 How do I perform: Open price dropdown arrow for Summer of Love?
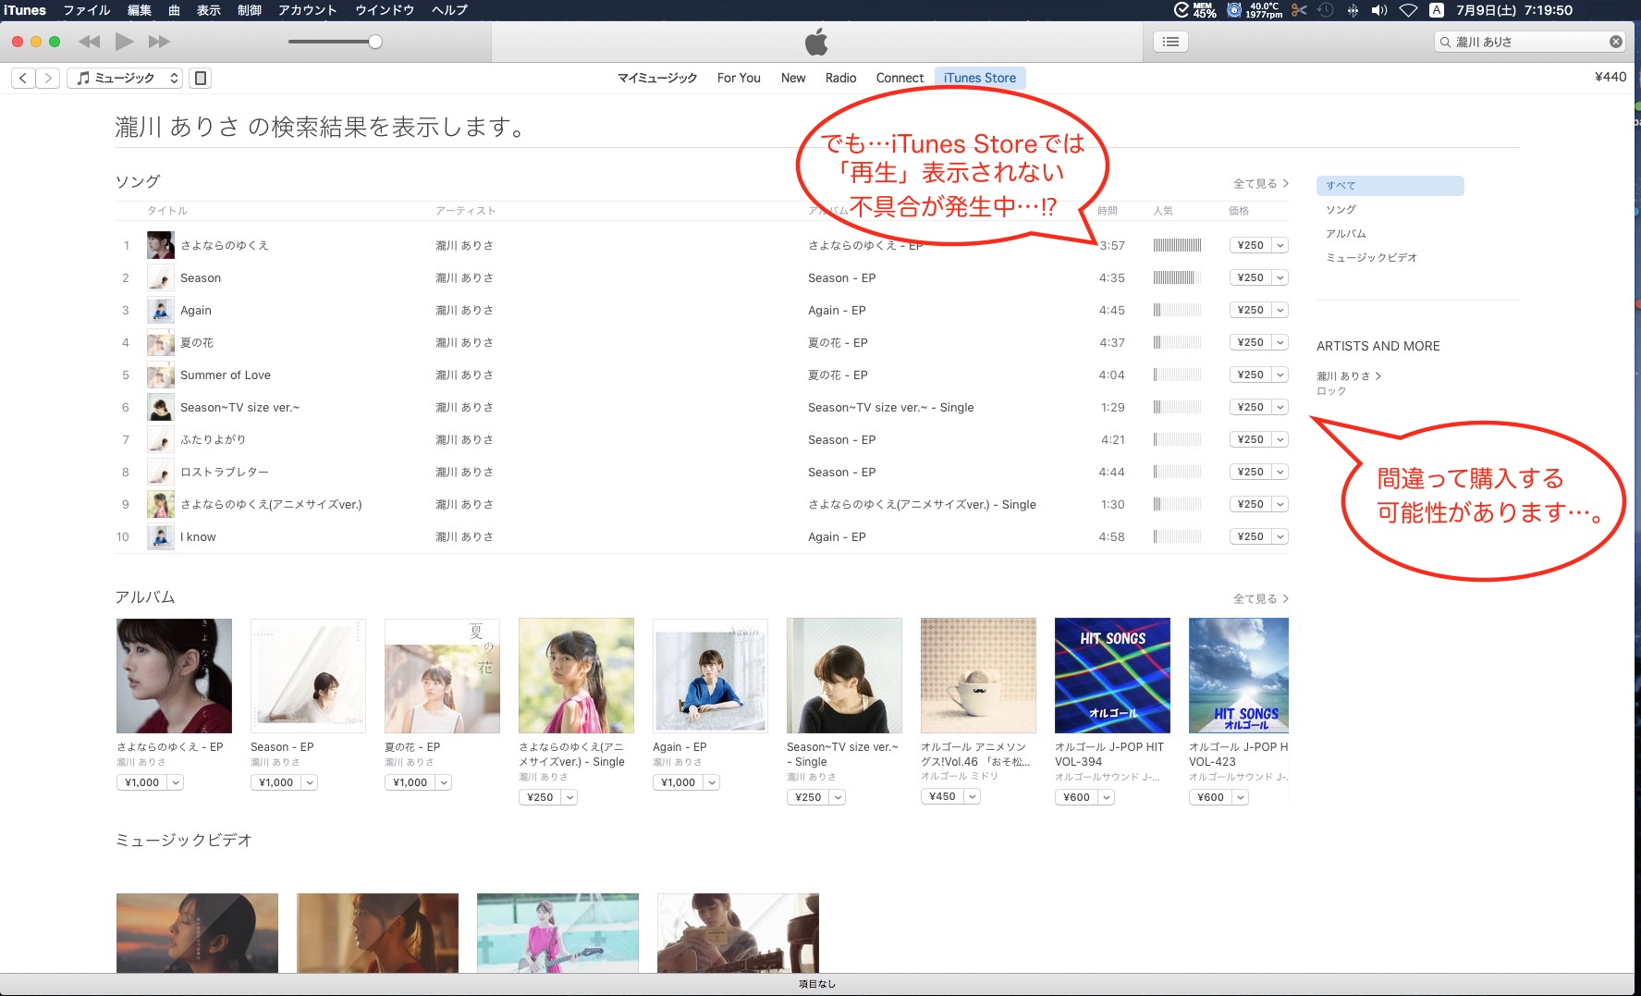tap(1280, 375)
